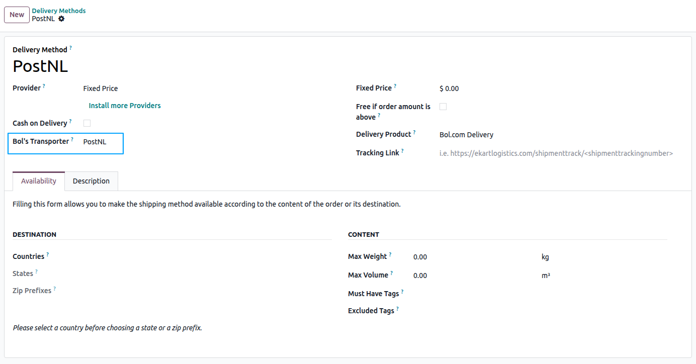Click the DESTINATION section heading
This screenshot has width=696, height=364.
(x=34, y=234)
